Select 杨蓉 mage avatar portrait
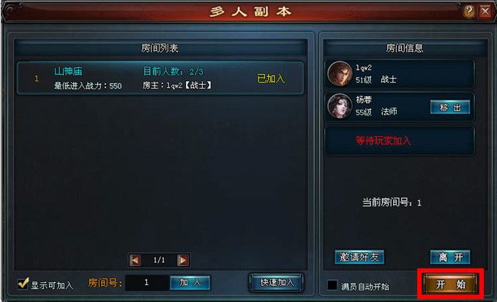Viewport: 497px width, 302px height. (340, 106)
